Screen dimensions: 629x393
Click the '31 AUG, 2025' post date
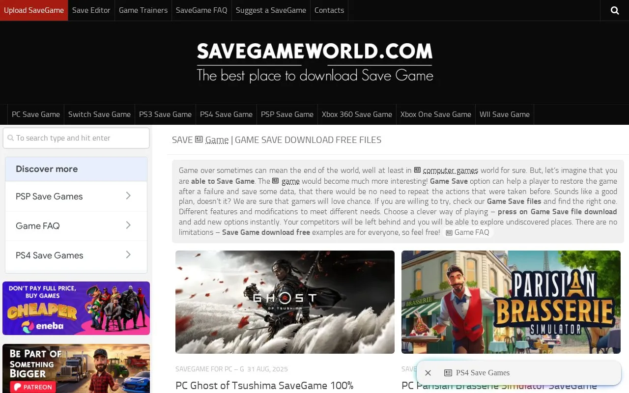click(x=268, y=369)
